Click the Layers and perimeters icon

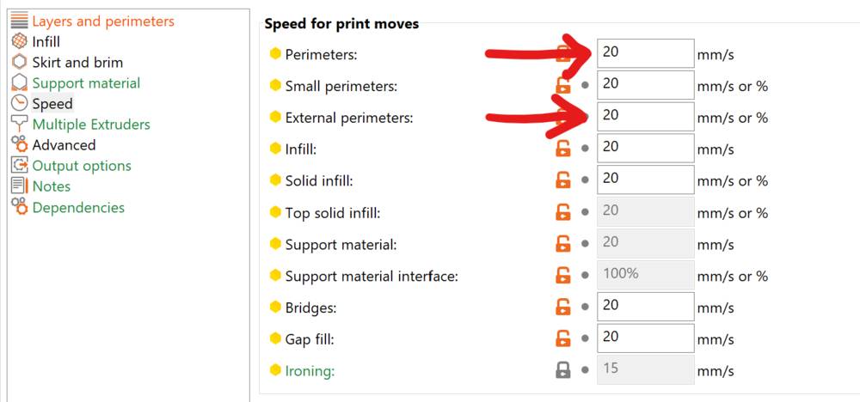coord(19,21)
